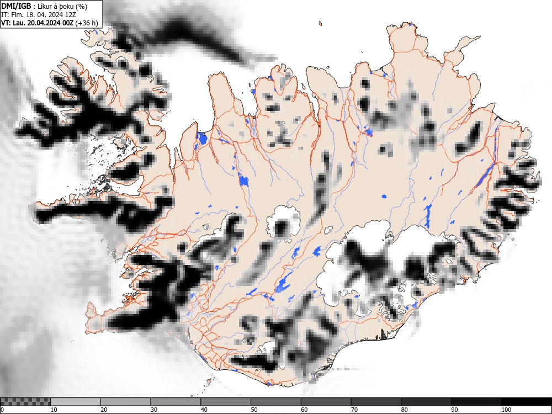Viewport: 552px width, 414px height.
Task: Click the 60-70 percent legend swatch
Action: pyautogui.click(x=326, y=402)
